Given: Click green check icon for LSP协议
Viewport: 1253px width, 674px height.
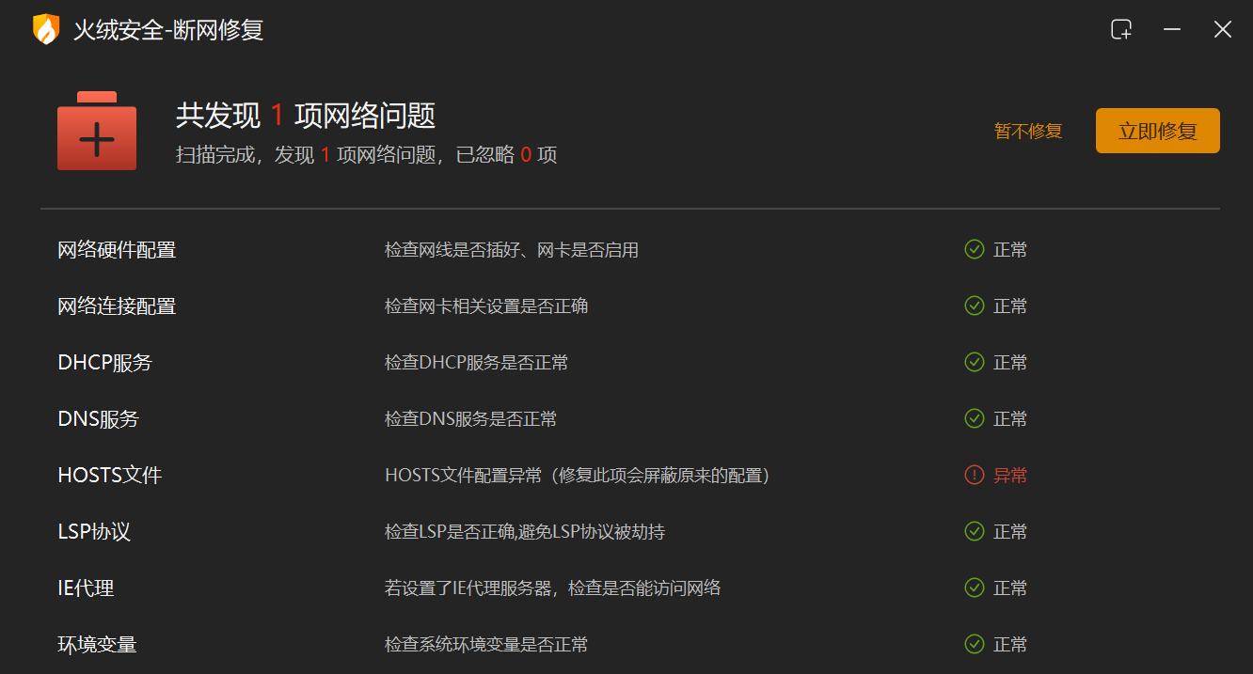Looking at the screenshot, I should 974,532.
